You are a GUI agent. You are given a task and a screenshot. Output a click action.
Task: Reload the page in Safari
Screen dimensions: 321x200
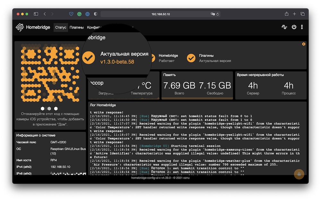point(218,14)
